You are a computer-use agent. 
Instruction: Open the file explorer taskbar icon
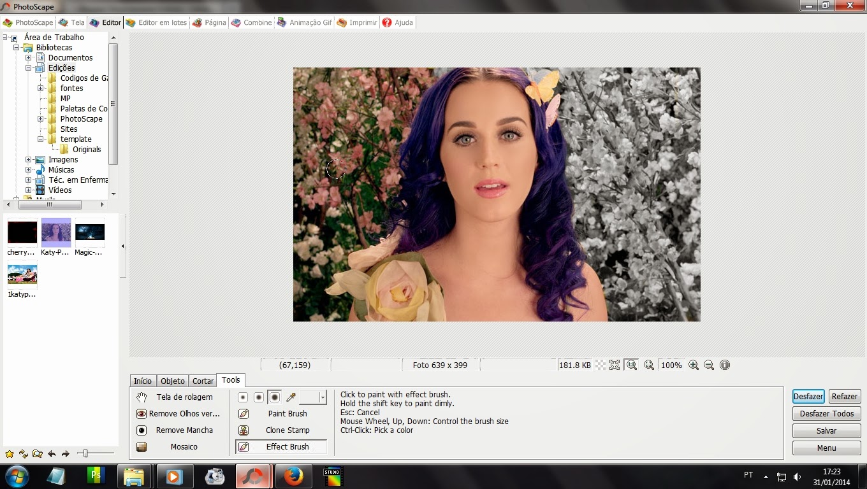tap(135, 476)
